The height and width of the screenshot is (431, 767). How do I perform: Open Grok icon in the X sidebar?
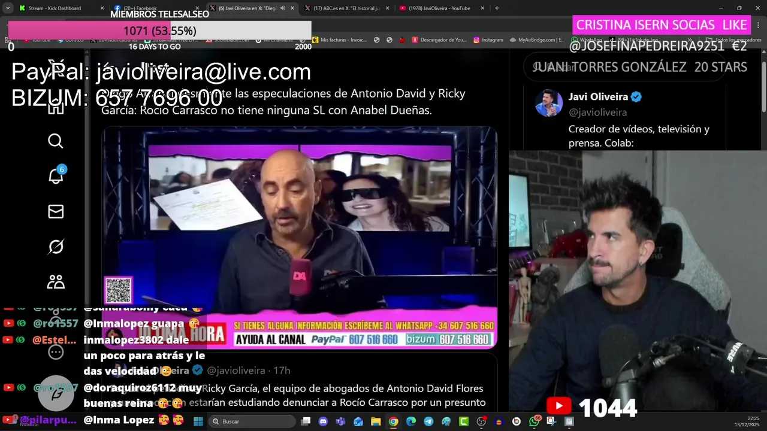coord(56,247)
